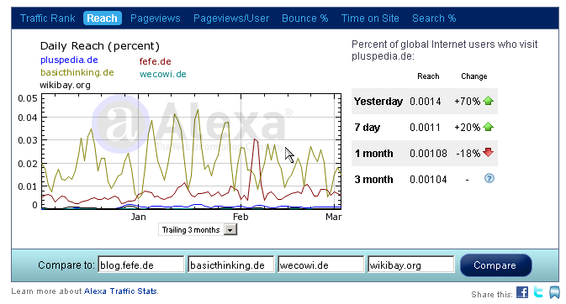Click the green up arrow for Yesterday
Viewport: 566px width, 304px height.
point(489,101)
